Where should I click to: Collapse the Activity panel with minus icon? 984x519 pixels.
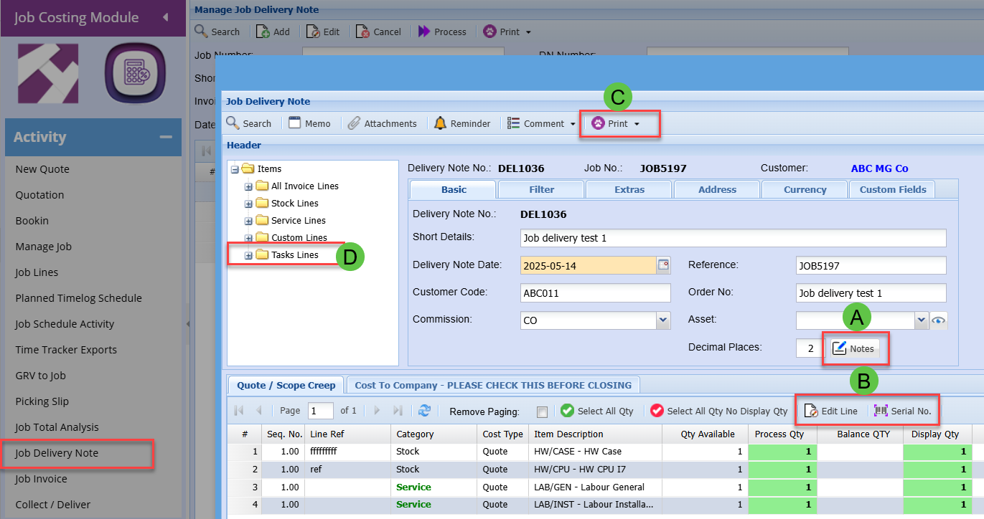pos(166,137)
